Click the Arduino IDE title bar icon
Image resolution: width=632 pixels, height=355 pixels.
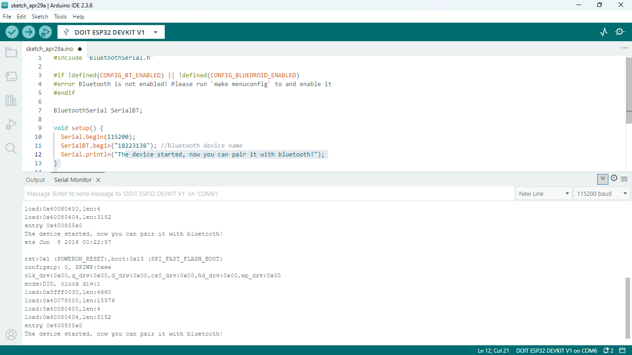6,5
